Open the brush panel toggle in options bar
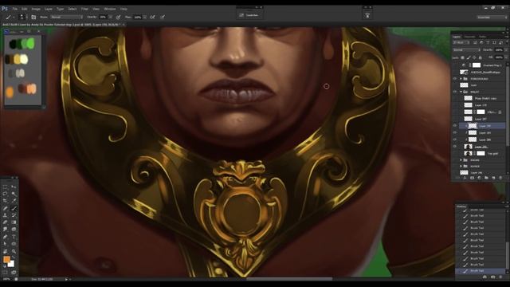510x287 pixels. (33, 17)
